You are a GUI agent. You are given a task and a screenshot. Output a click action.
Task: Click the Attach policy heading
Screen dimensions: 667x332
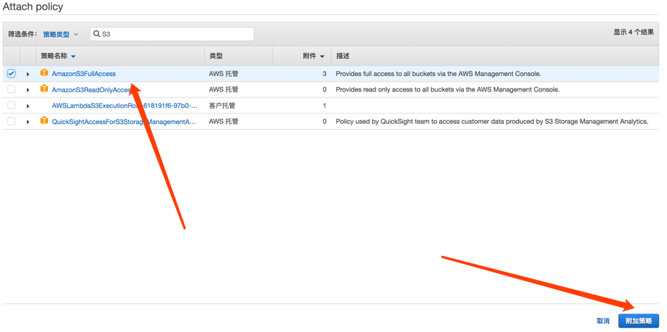[33, 7]
